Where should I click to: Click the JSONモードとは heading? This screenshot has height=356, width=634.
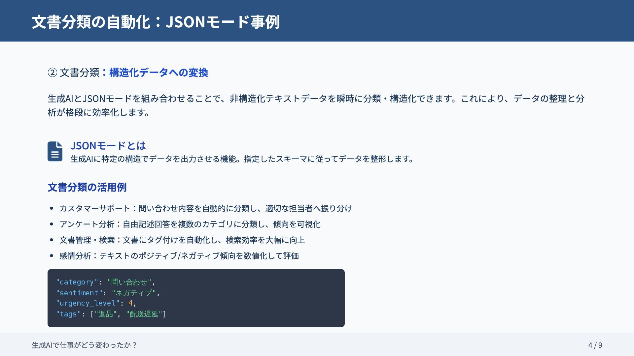[x=108, y=145]
